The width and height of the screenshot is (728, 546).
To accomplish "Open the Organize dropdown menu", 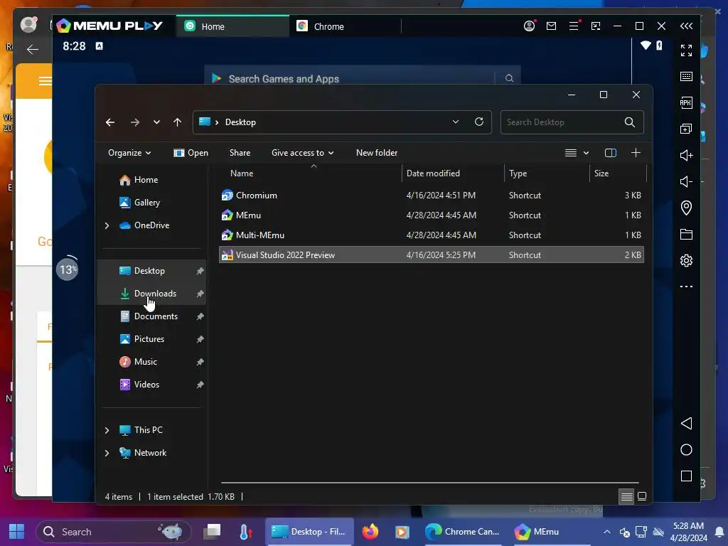I will tap(129, 153).
